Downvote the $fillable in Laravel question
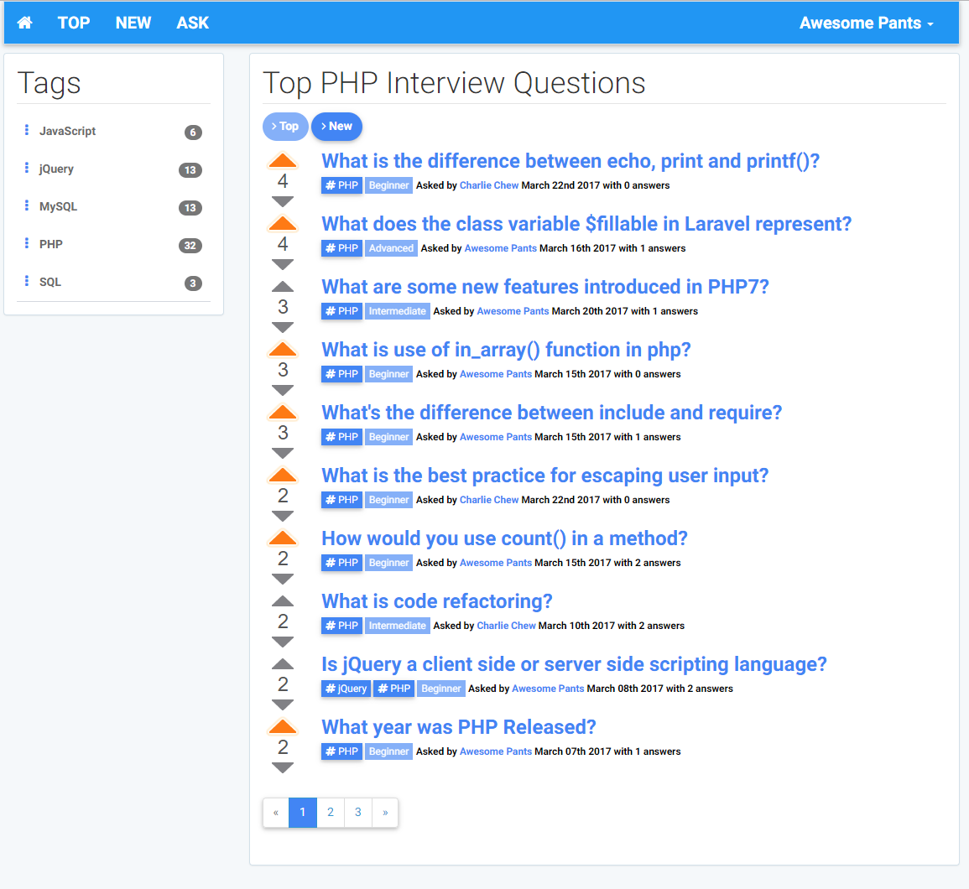Screen dimensions: 969x889 coord(283,264)
